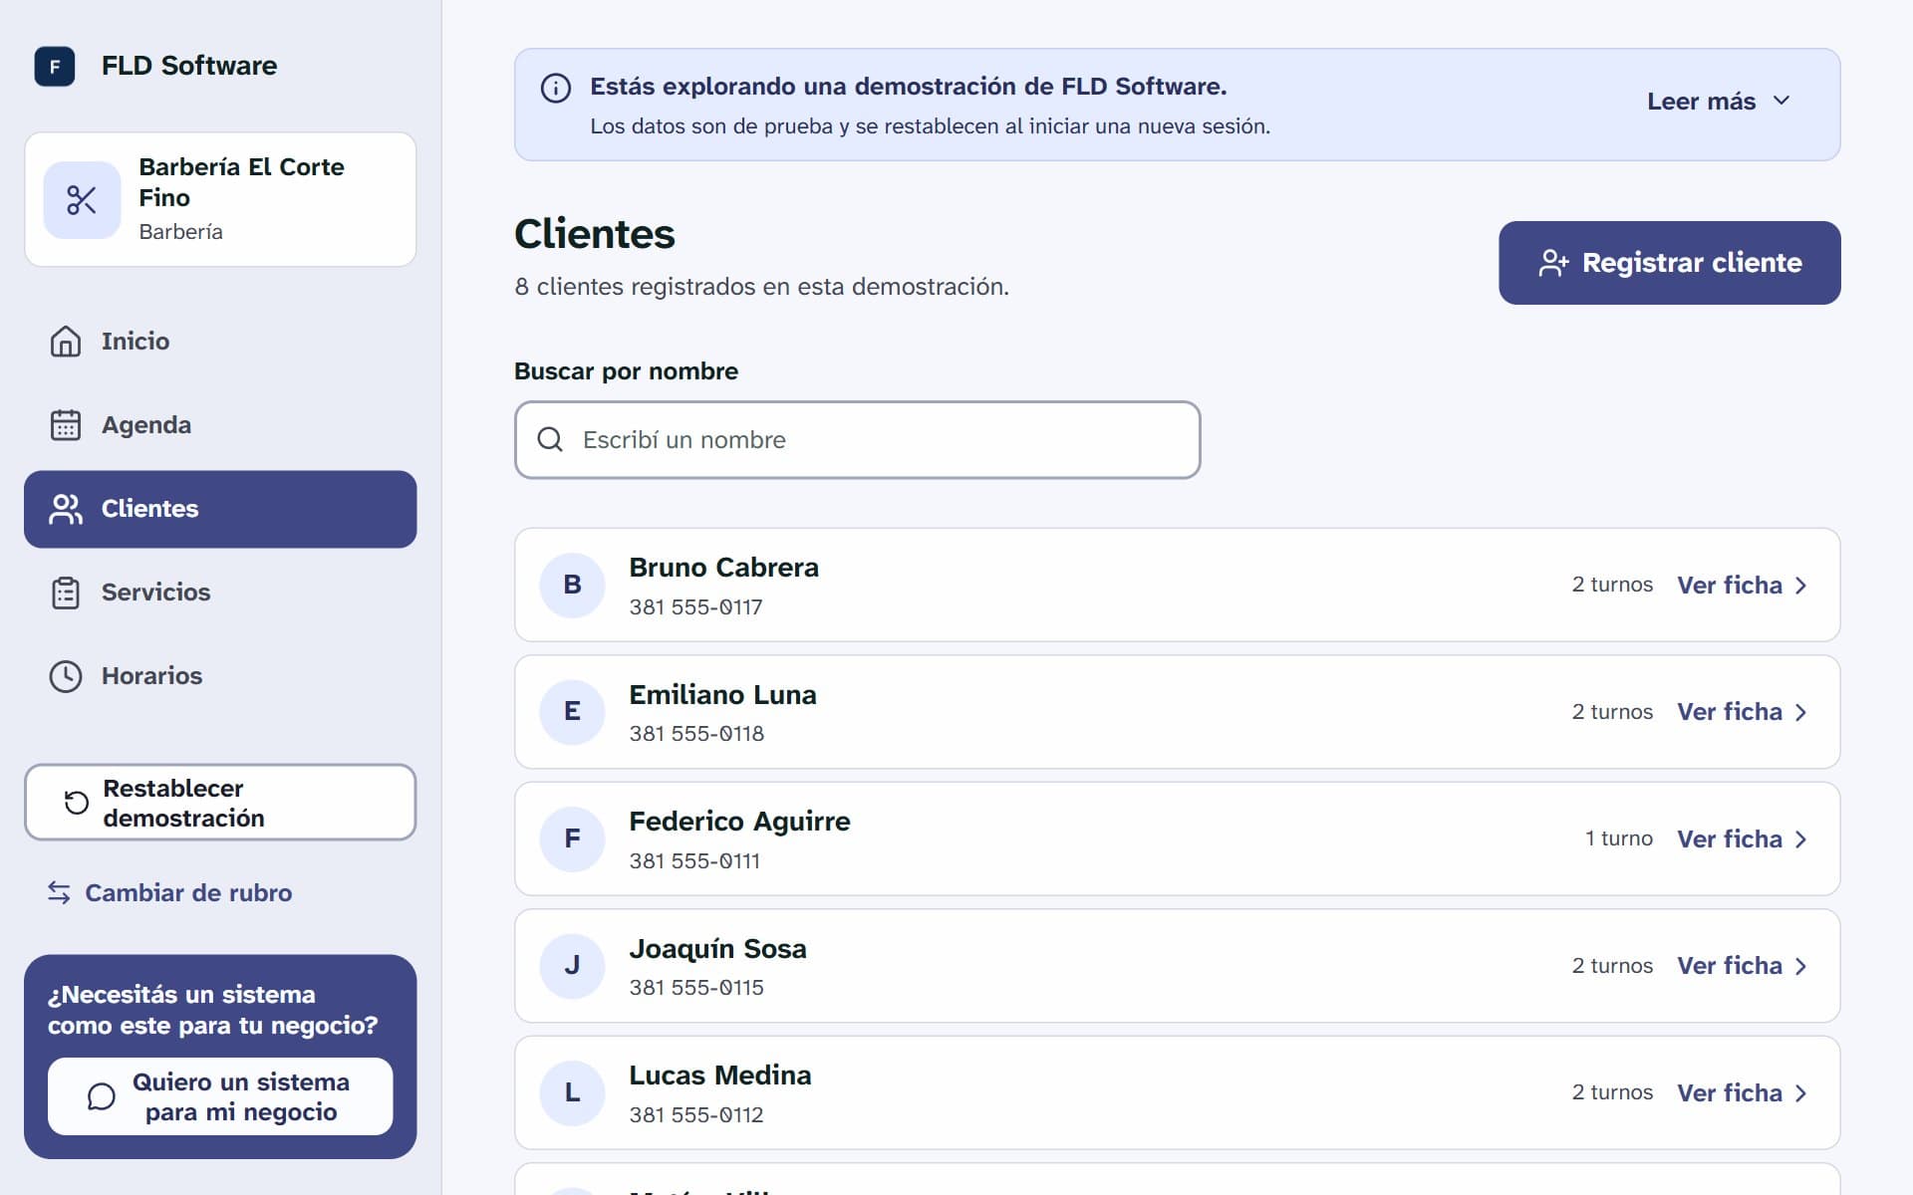The width and height of the screenshot is (1913, 1195).
Task: Click the calendar icon next to Agenda
Action: pyautogui.click(x=66, y=425)
